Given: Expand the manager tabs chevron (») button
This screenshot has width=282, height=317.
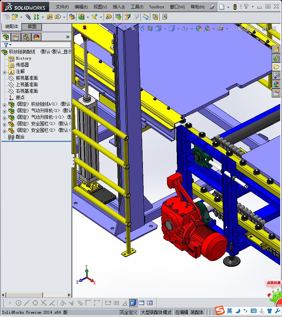Looking at the screenshot, I should tap(68, 37).
